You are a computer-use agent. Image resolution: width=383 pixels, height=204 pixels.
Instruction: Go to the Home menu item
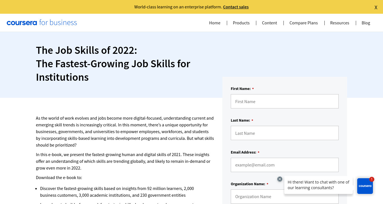[x=215, y=23]
